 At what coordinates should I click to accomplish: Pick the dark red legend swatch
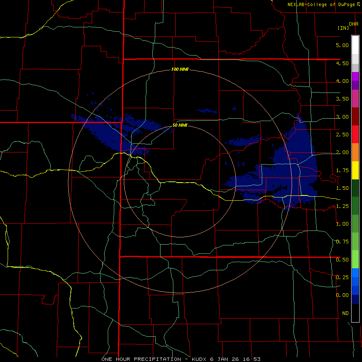(x=355, y=117)
